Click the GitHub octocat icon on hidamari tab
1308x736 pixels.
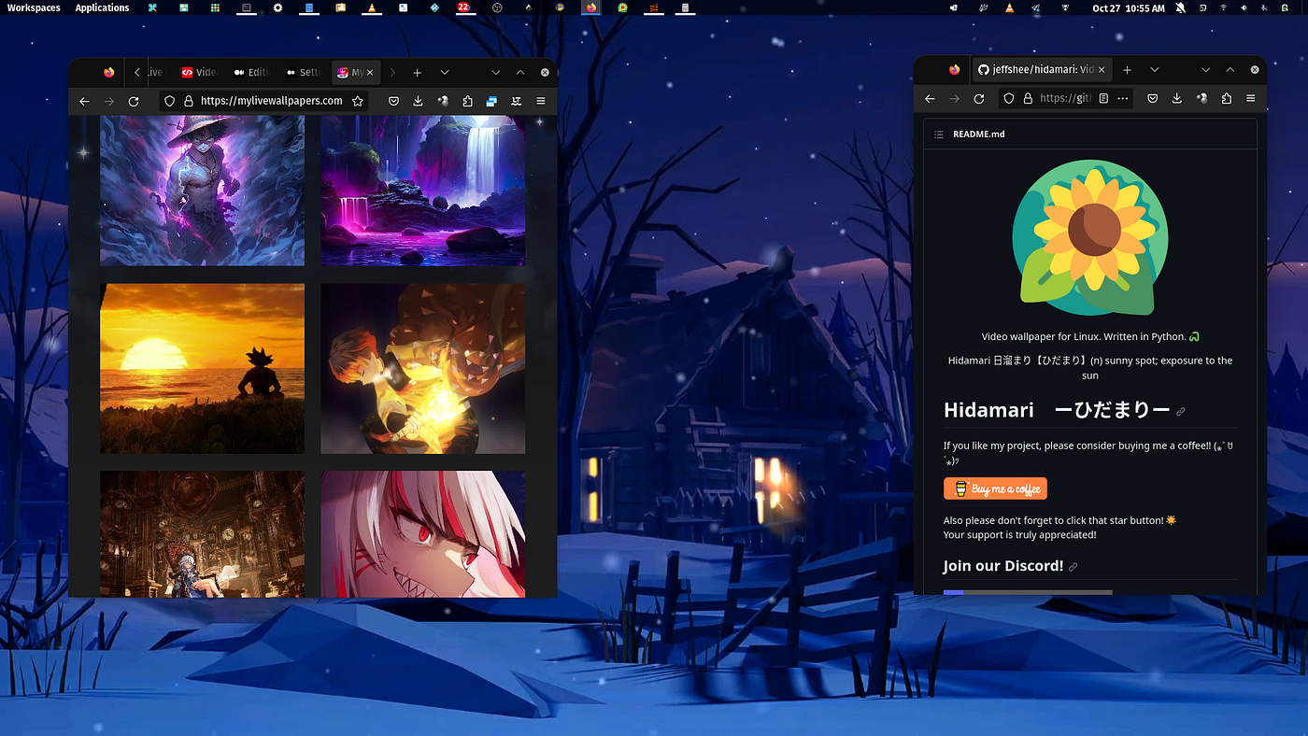point(982,69)
